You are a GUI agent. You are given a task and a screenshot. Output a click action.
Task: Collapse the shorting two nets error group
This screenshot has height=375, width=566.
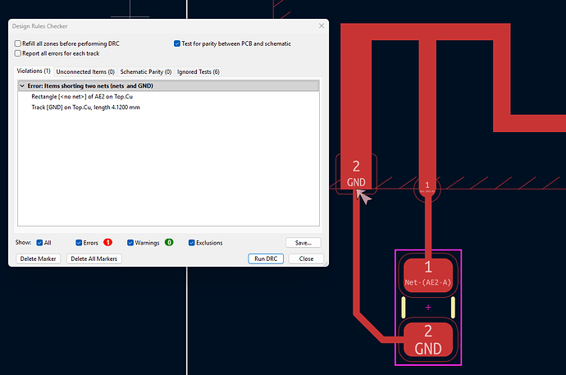tap(21, 85)
